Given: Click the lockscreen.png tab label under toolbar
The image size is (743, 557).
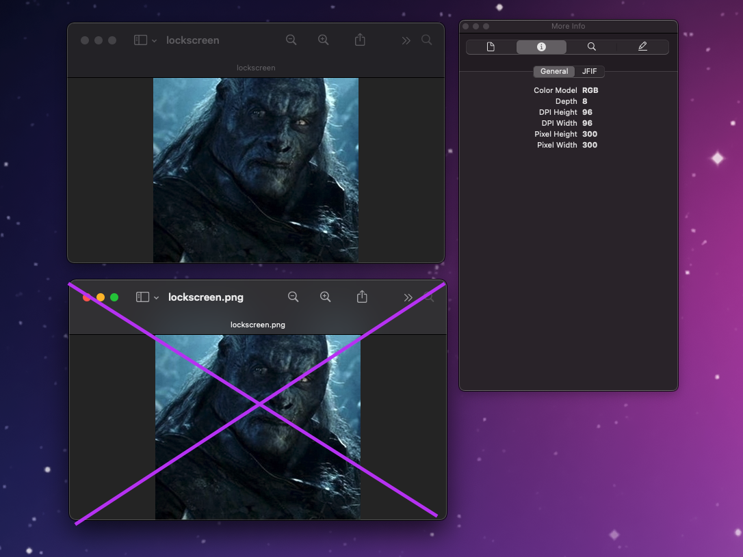Looking at the screenshot, I should 258,325.
